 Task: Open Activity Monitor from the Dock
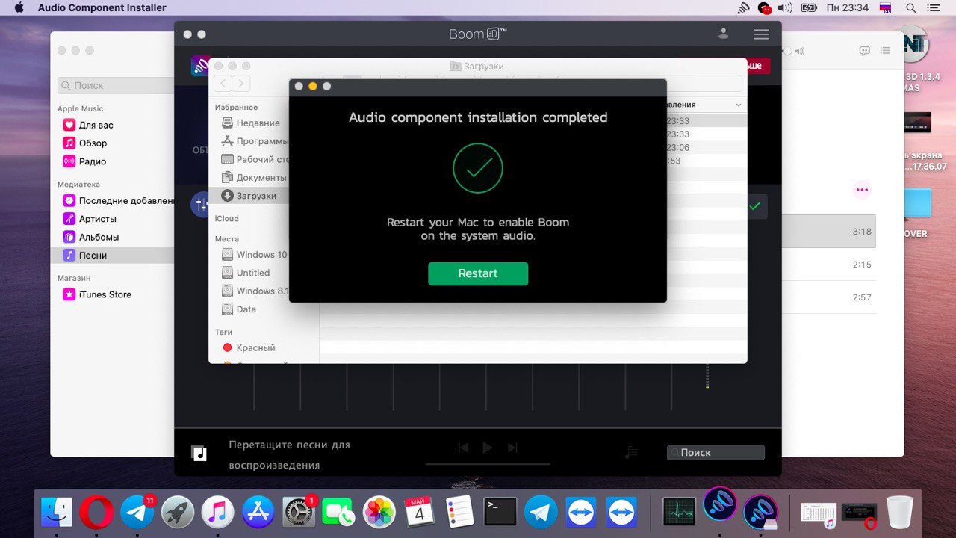680,512
